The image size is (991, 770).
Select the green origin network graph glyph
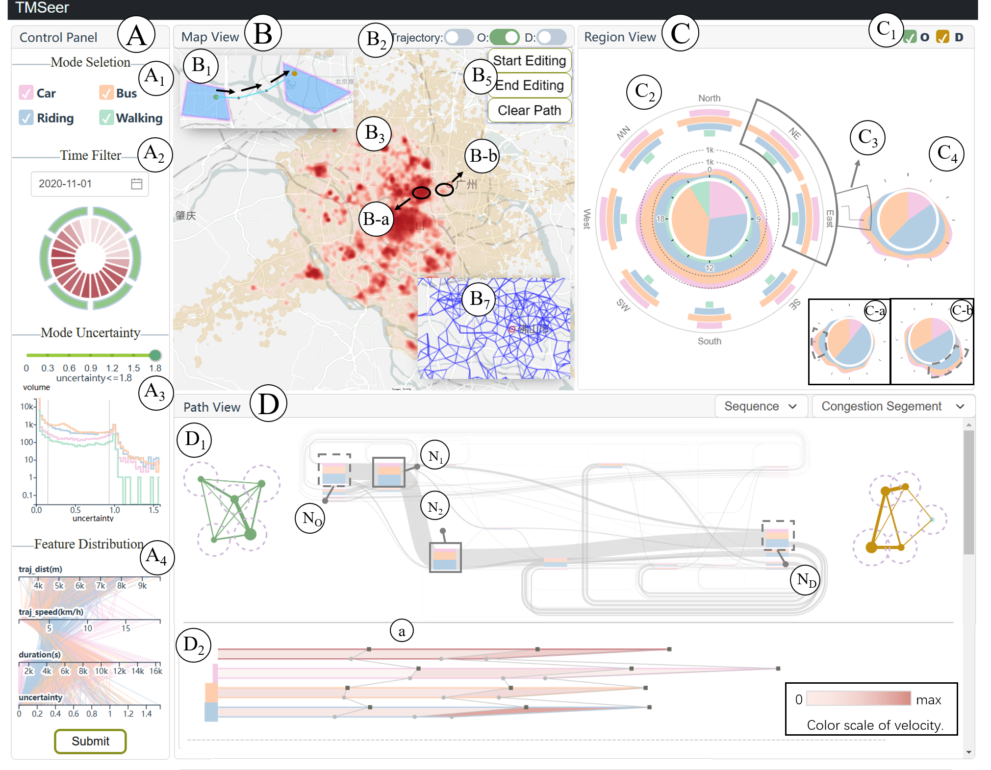[x=231, y=509]
